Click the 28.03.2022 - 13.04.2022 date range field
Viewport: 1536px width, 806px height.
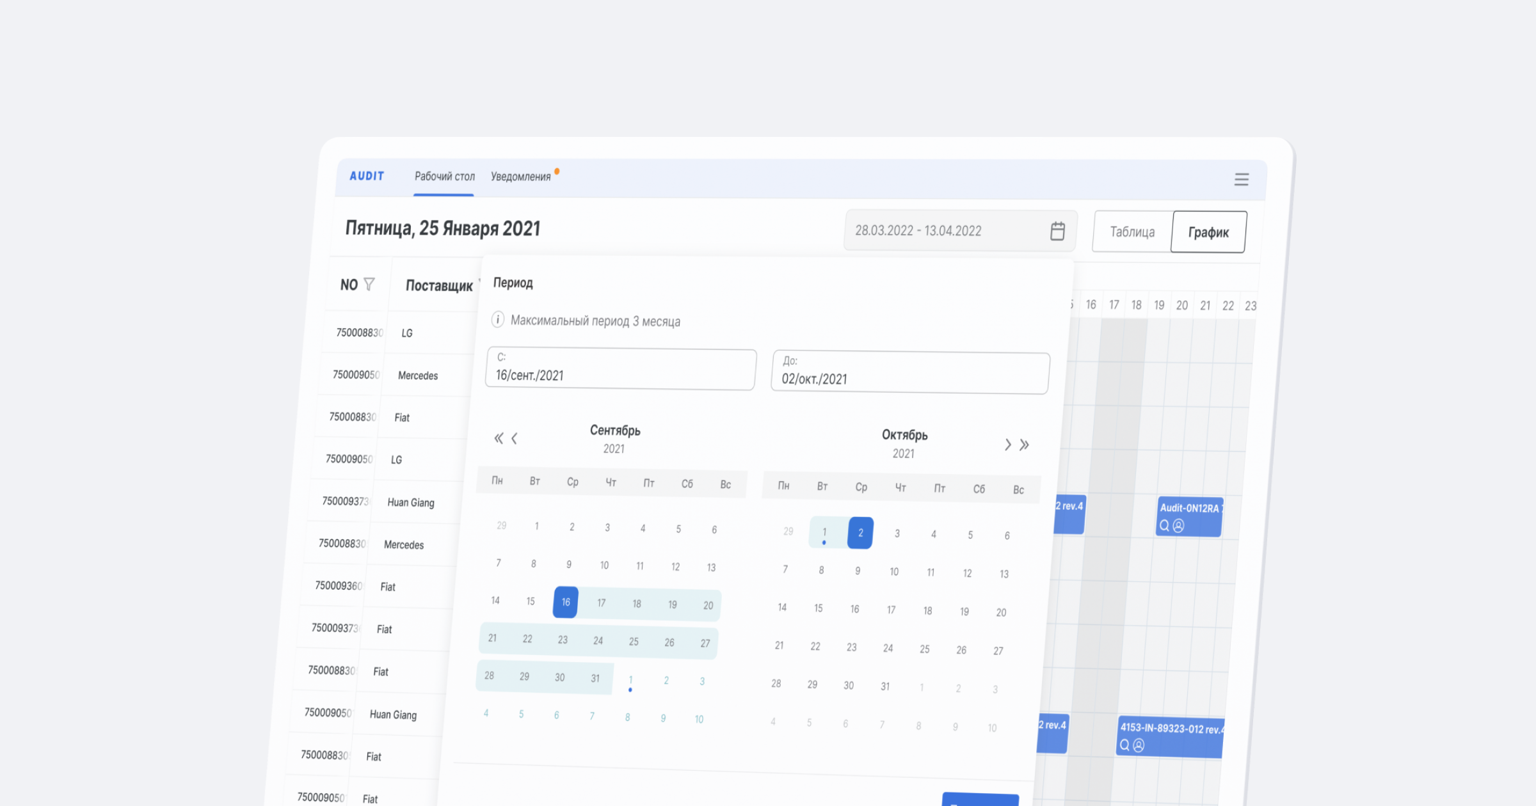tap(960, 230)
